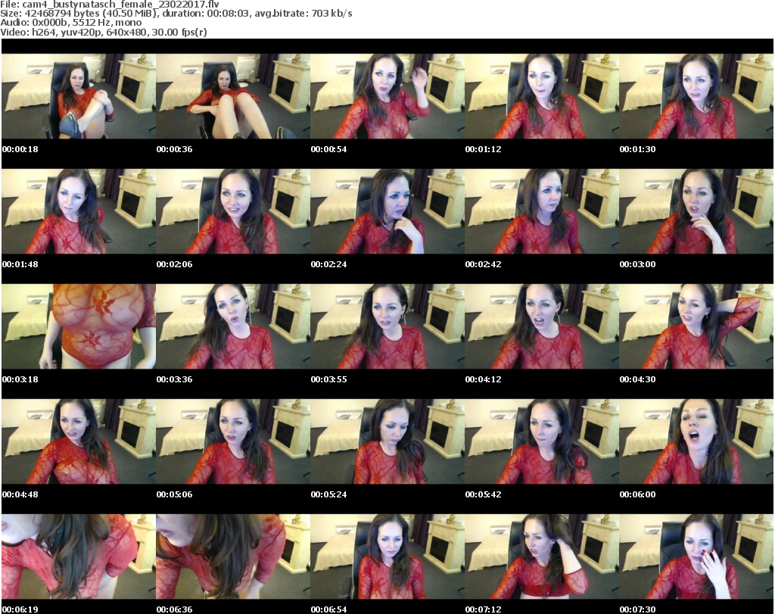Open the frame at 00:04:30
775x614 pixels.
(x=696, y=326)
